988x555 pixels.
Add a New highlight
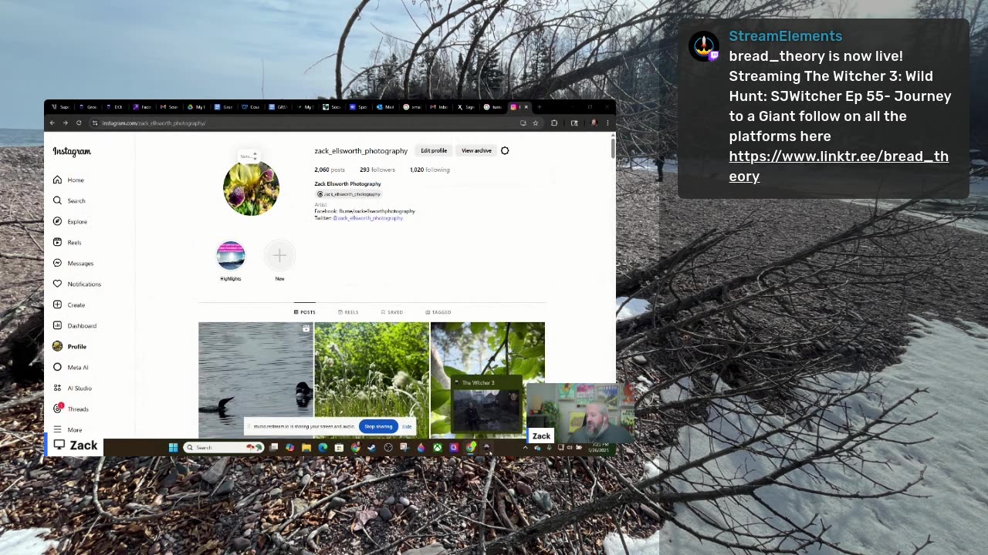279,256
